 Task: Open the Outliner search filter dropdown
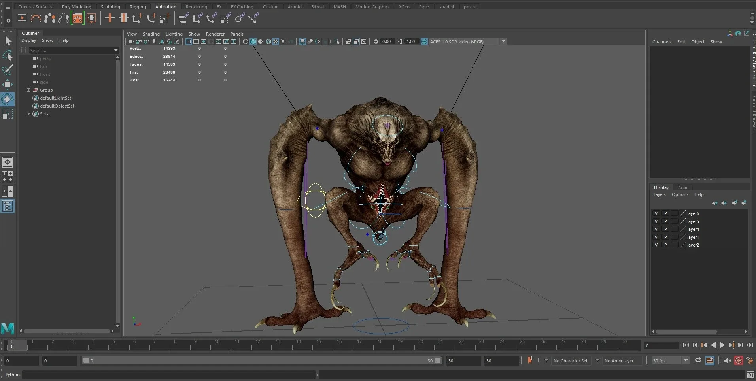(x=116, y=50)
